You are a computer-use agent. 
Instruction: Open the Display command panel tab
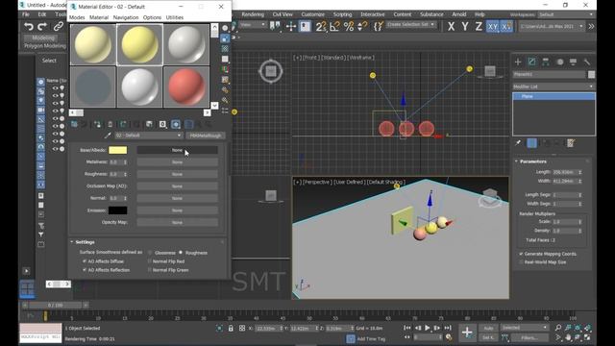[573, 62]
